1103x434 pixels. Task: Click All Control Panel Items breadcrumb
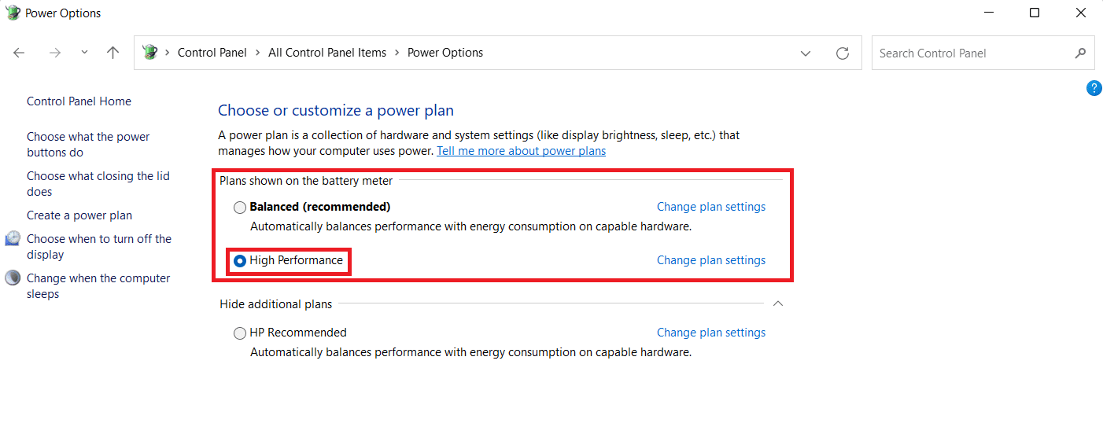pyautogui.click(x=327, y=53)
